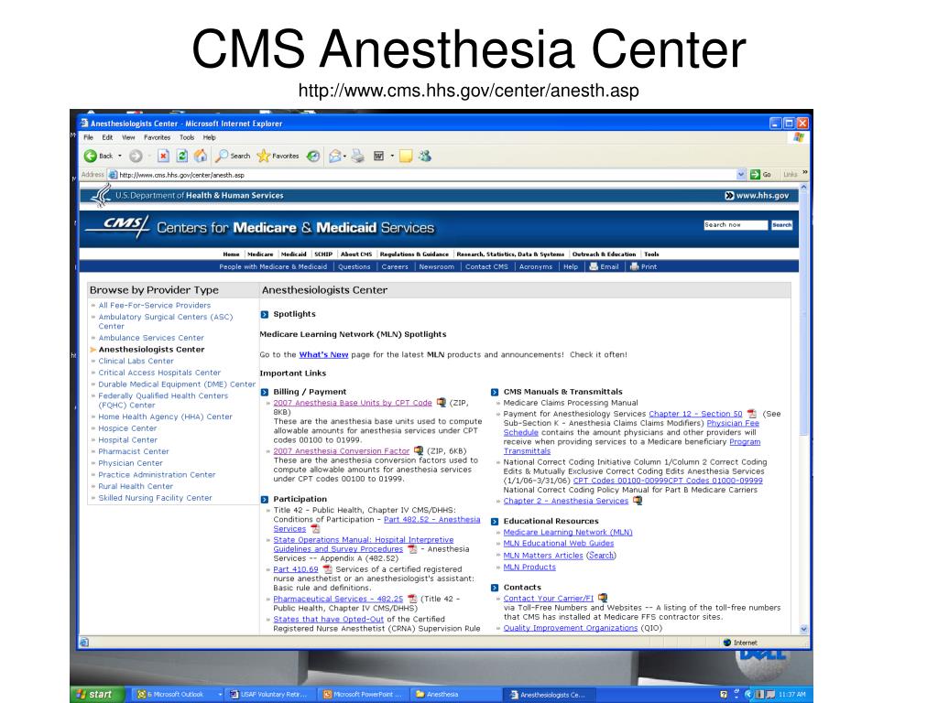Open Ambulance Services Center link
938x703 pixels.
coord(151,338)
